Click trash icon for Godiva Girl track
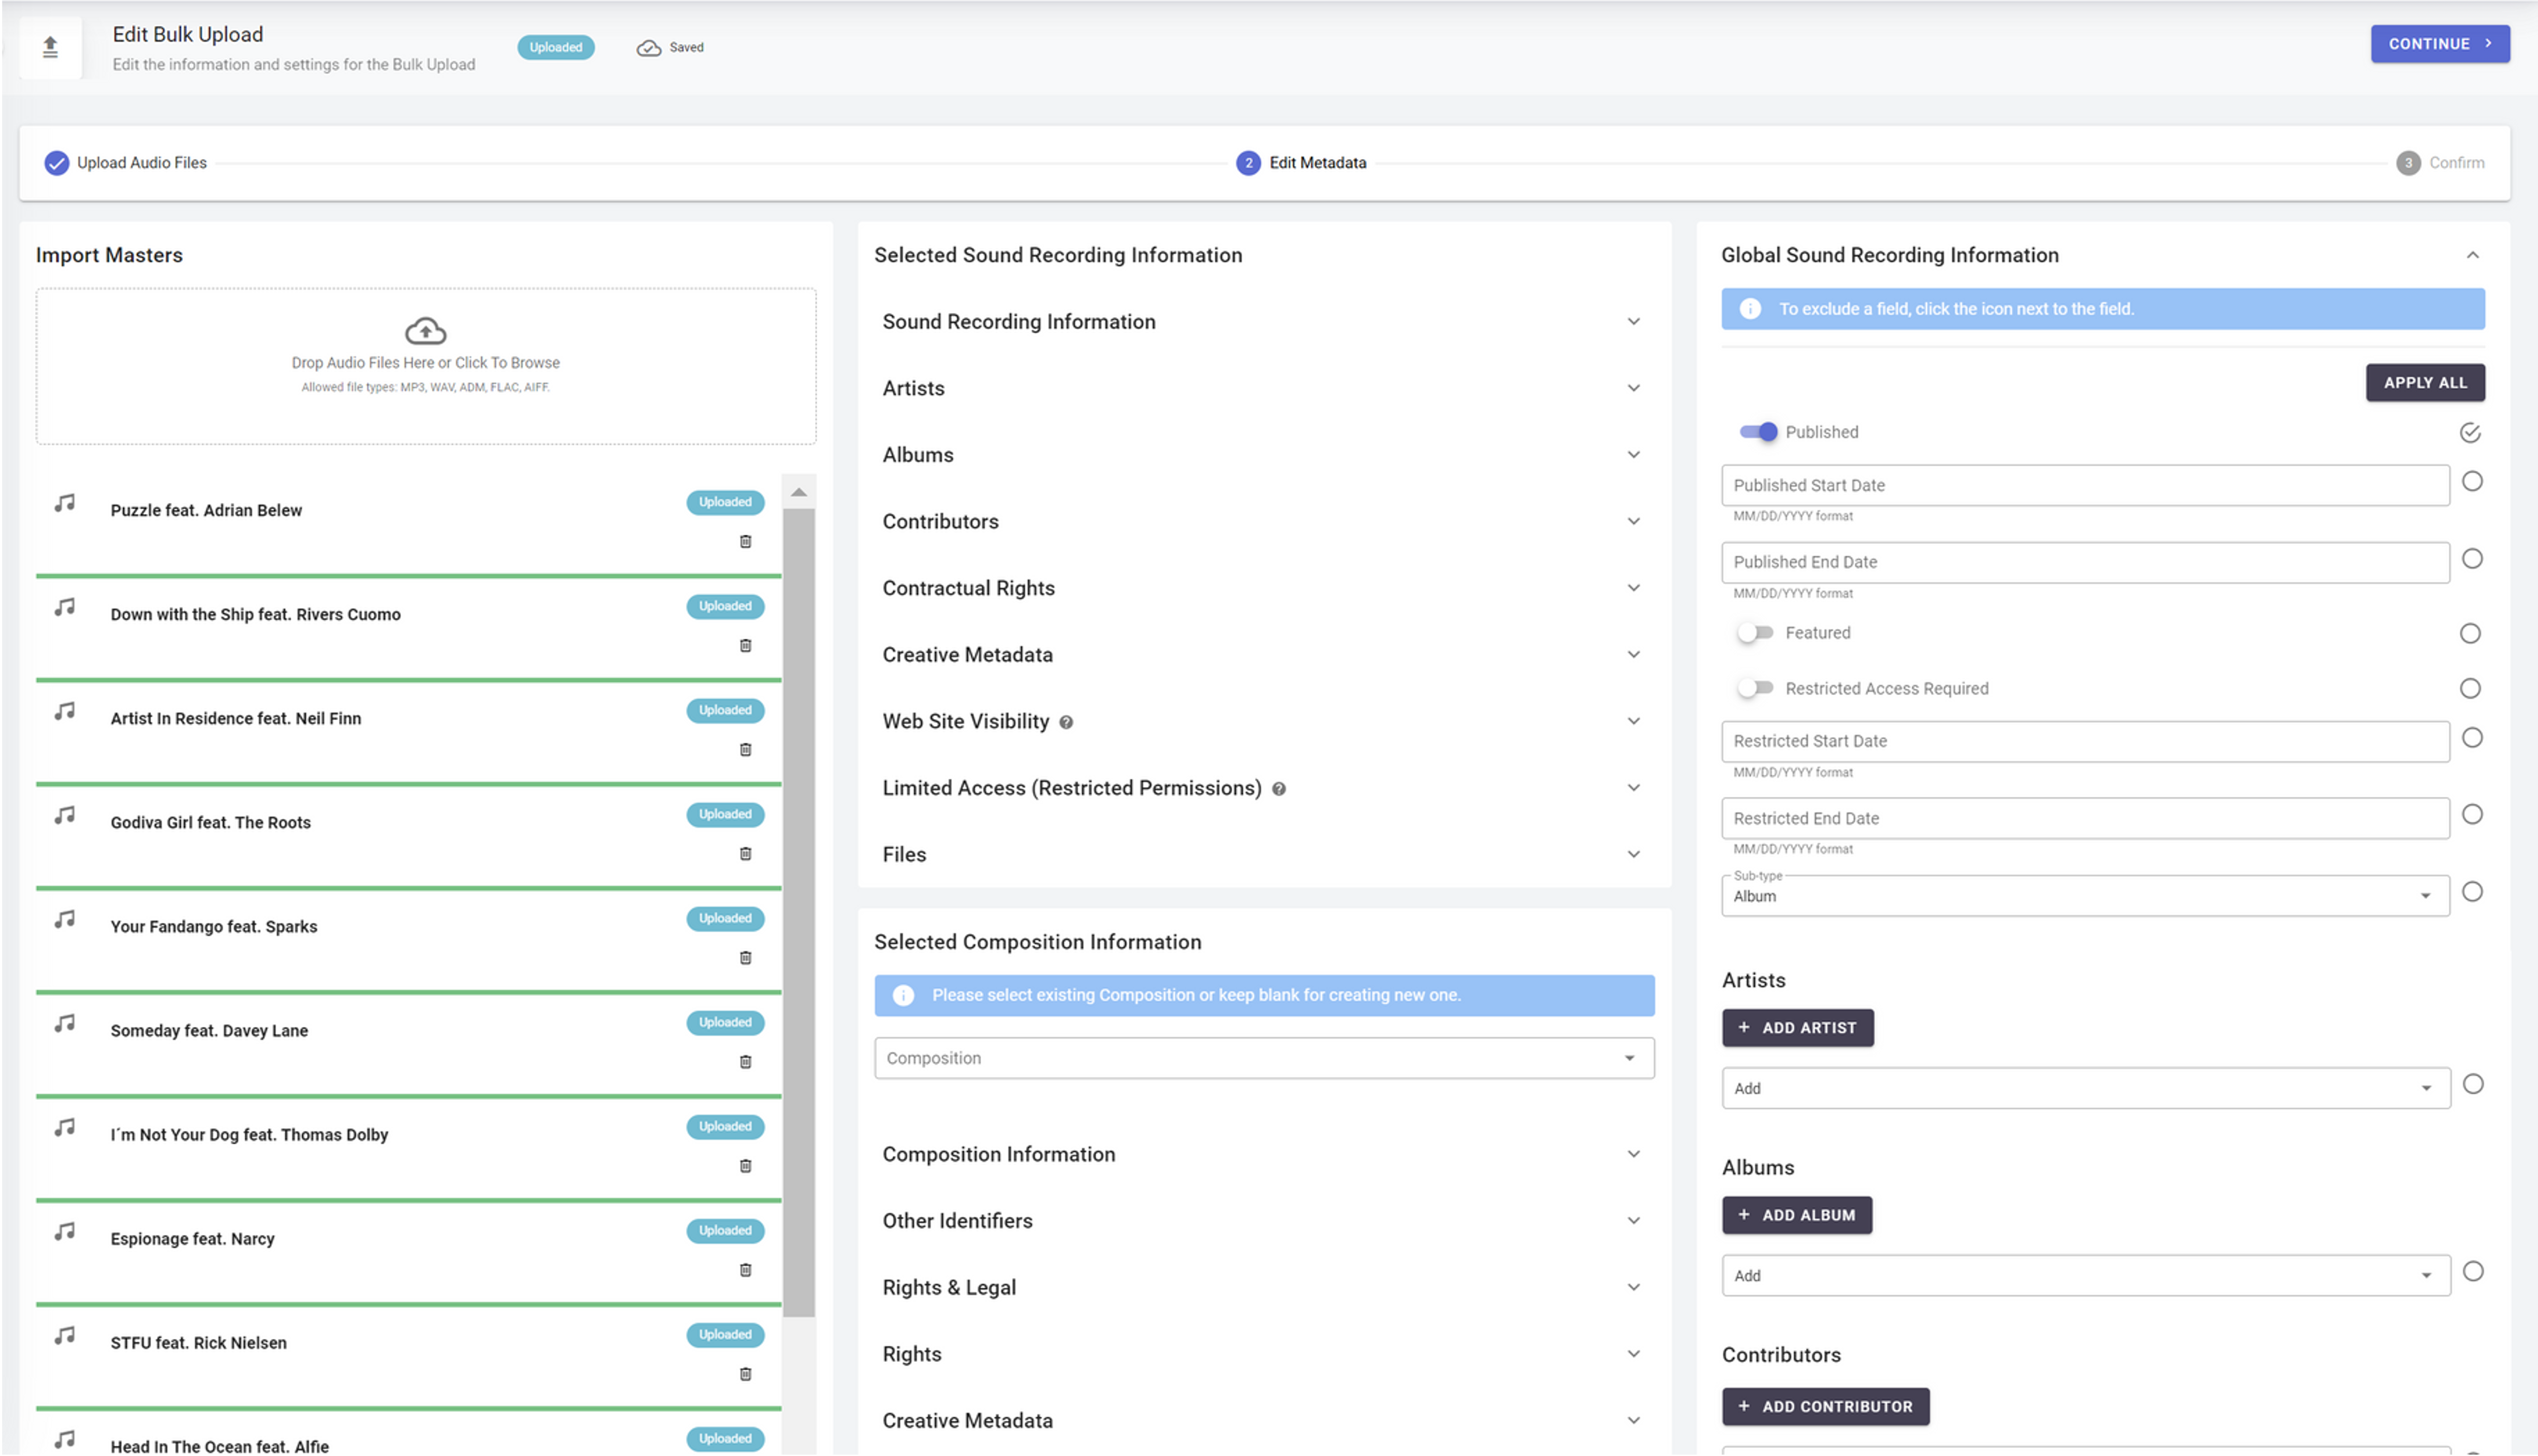 (x=745, y=853)
